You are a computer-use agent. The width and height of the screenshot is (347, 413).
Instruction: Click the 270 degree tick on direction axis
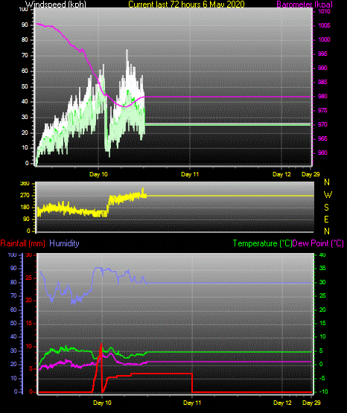pos(25,196)
